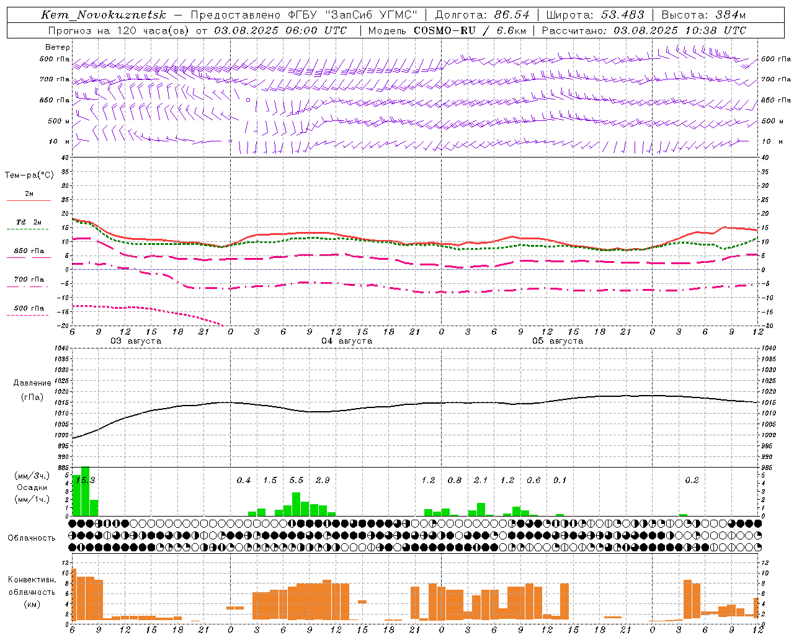The height and width of the screenshot is (635, 794).
Task: Click the (гПа) pressure unit label
Action: pos(32,397)
